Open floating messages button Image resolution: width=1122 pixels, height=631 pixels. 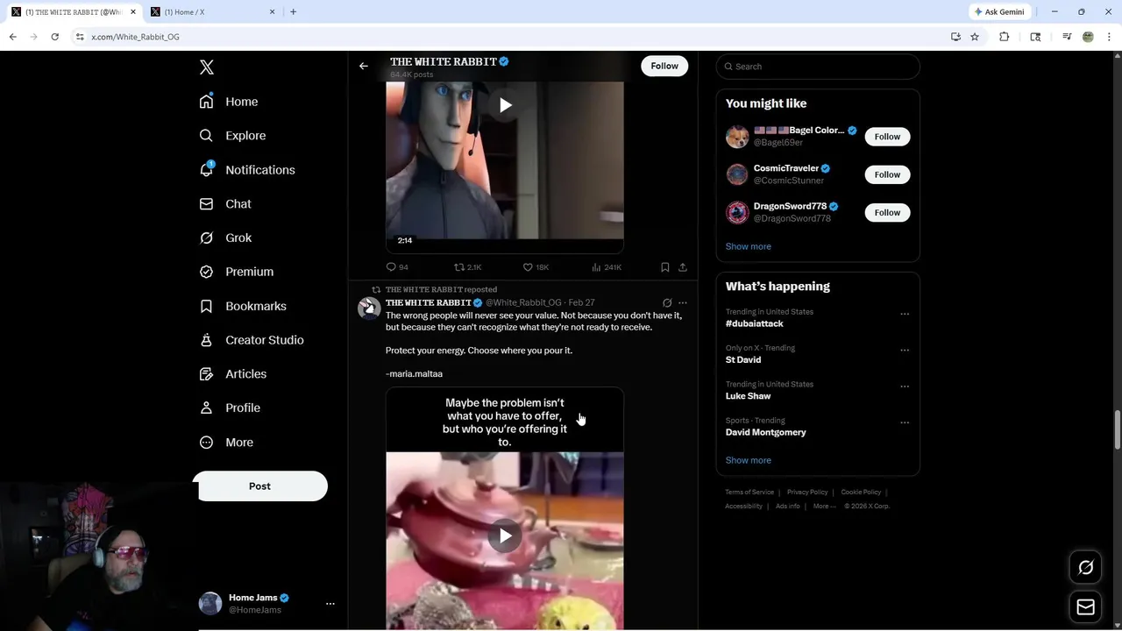pos(1086,606)
